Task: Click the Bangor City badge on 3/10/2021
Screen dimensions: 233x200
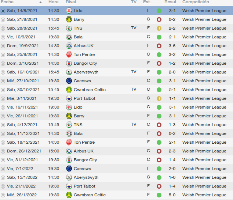Action: [x=69, y=63]
